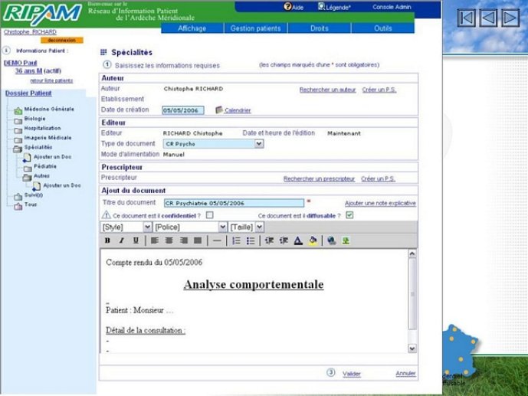
Task: Open the Légende magnifier icon
Action: pyautogui.click(x=321, y=6)
